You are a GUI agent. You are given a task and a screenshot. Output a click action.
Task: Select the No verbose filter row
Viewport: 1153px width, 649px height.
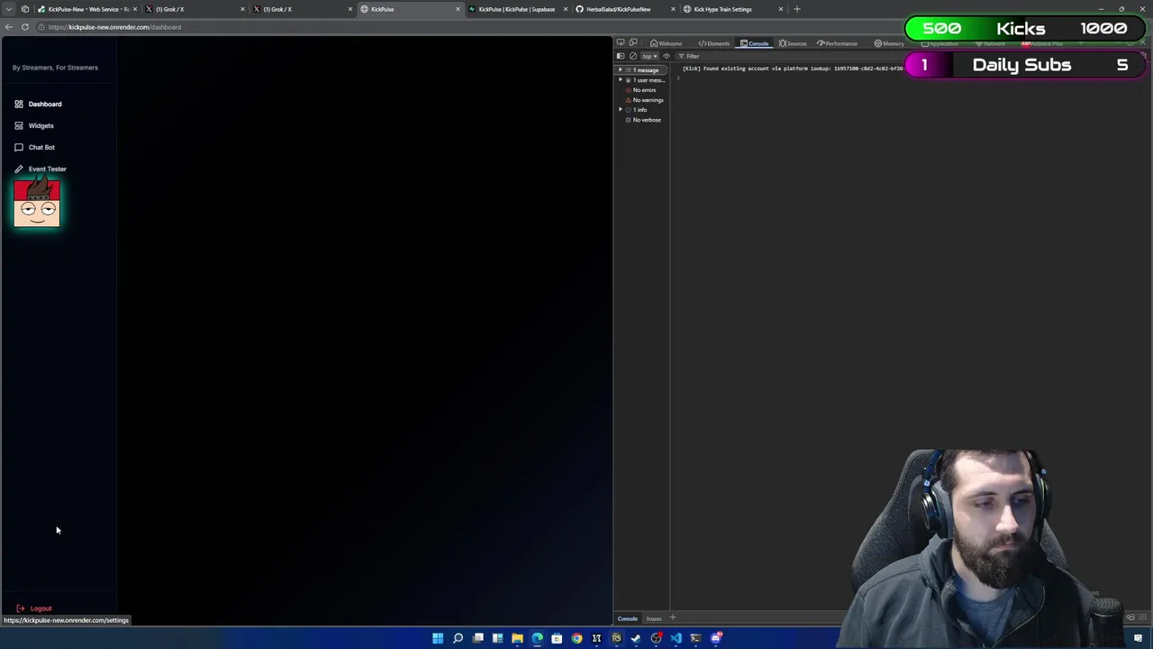coord(643,120)
